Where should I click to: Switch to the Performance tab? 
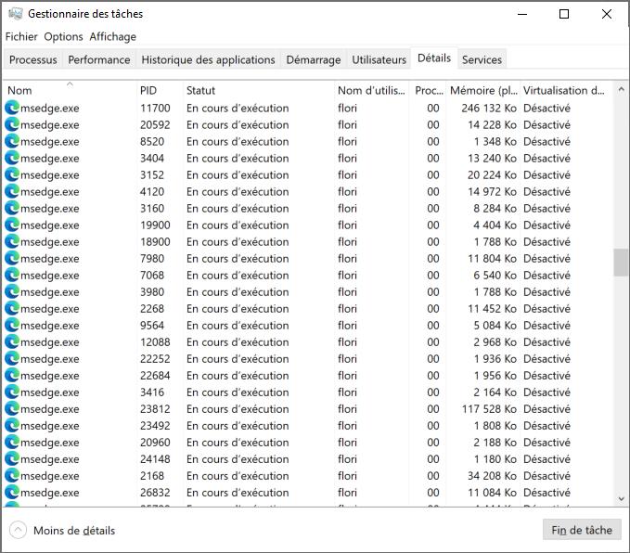click(x=98, y=59)
